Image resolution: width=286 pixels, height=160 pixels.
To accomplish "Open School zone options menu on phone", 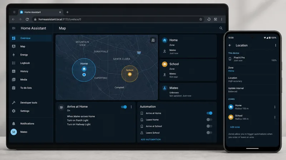I will pyautogui.click(x=275, y=117).
